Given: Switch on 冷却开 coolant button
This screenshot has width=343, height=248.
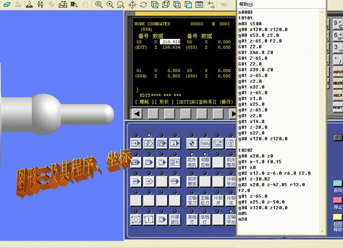Looking at the screenshot, I should (x=218, y=201).
